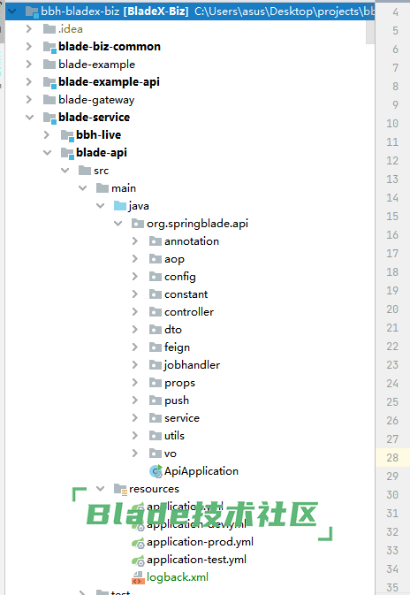Click the blade-api module icon
The width and height of the screenshot is (410, 595).
click(67, 153)
